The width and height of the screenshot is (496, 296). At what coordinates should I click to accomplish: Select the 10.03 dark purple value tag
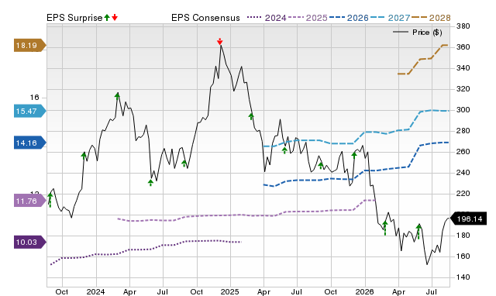click(29, 243)
